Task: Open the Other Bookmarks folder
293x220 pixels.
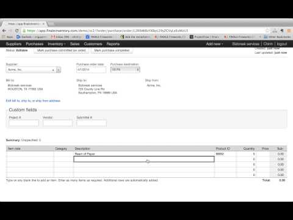Action: (x=277, y=37)
